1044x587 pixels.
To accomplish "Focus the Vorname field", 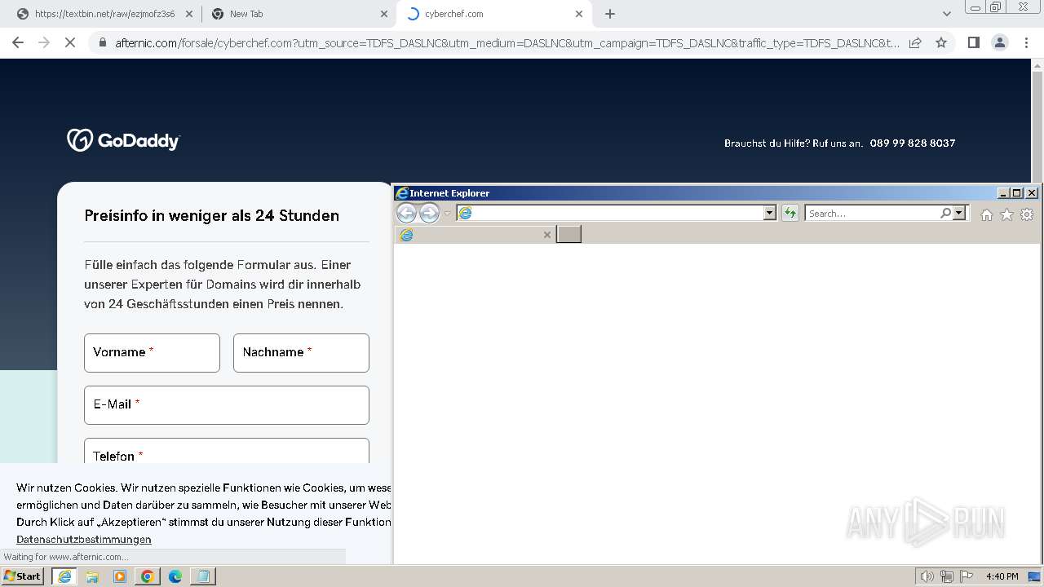I will (152, 353).
